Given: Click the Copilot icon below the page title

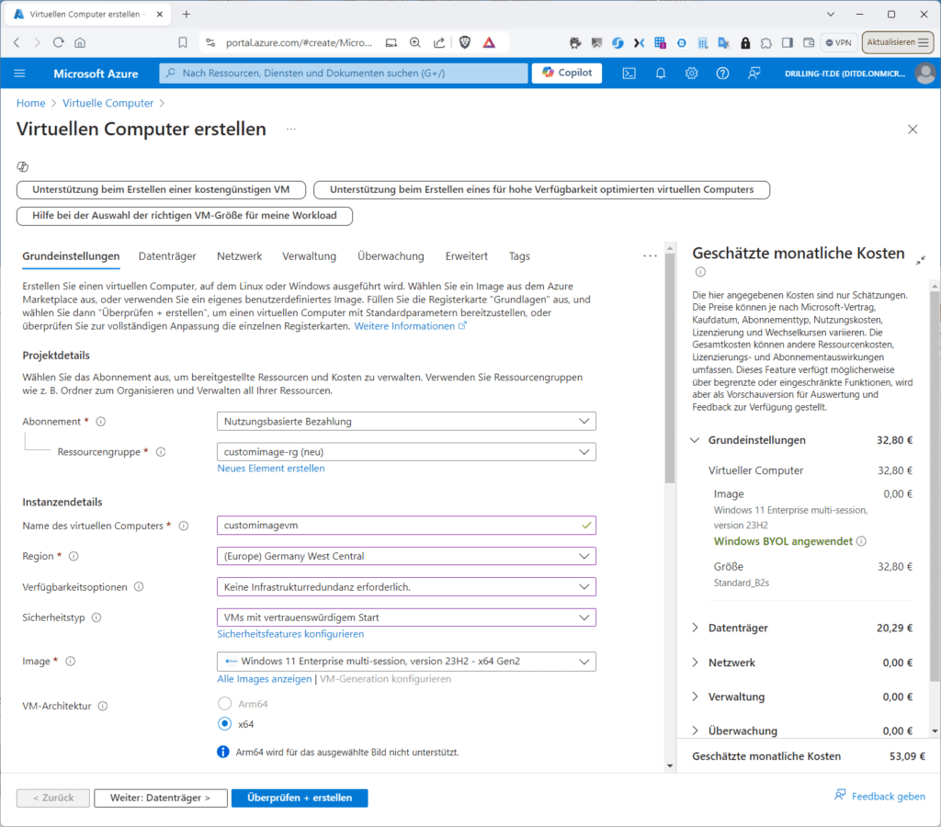Looking at the screenshot, I should 23,166.
